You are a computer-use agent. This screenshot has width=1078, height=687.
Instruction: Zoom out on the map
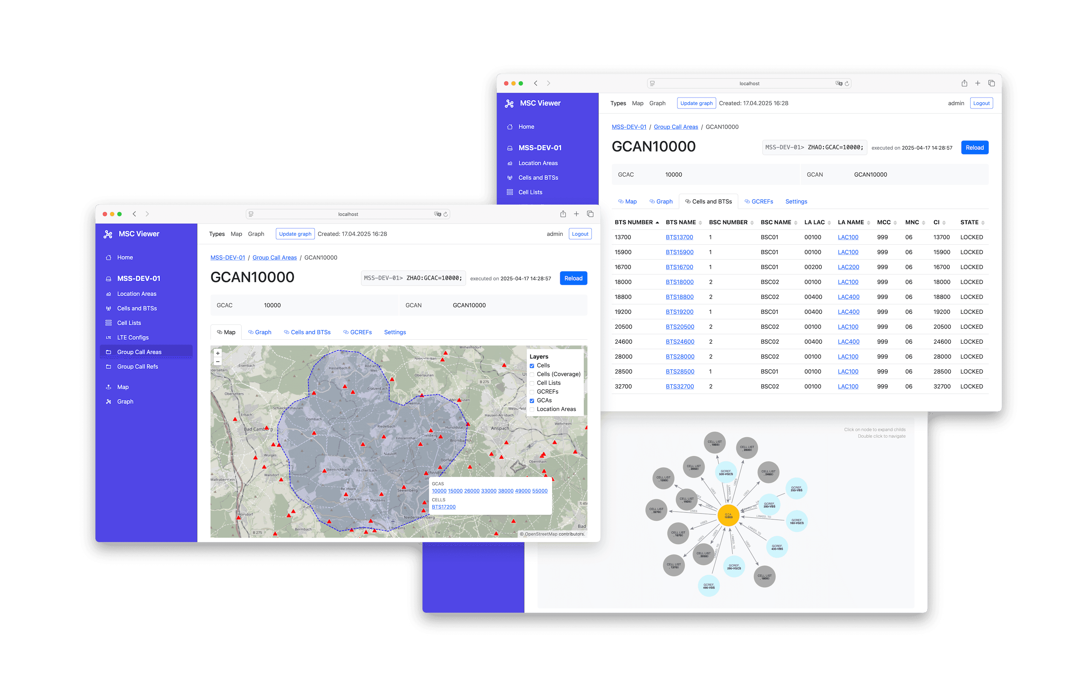(x=217, y=361)
